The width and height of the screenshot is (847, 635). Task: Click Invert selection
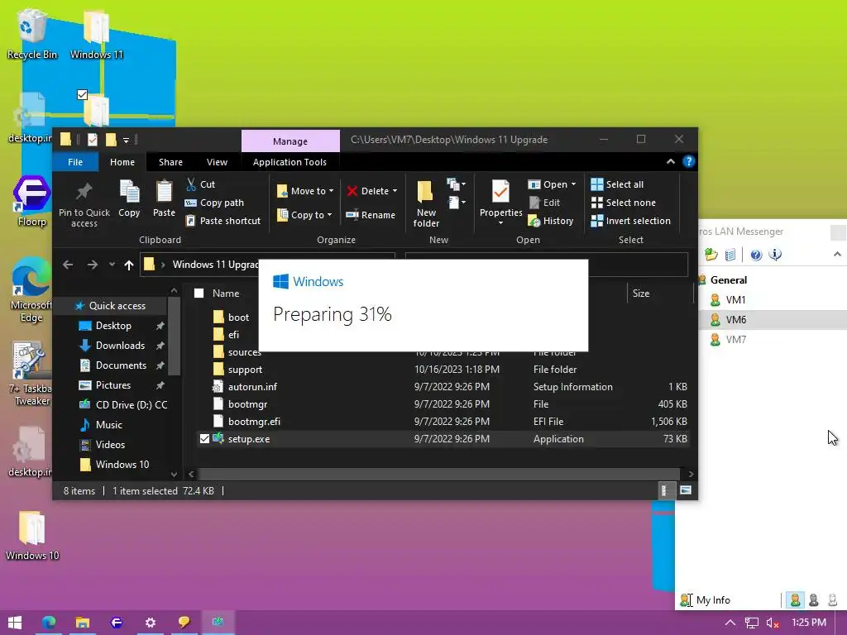[x=630, y=221]
